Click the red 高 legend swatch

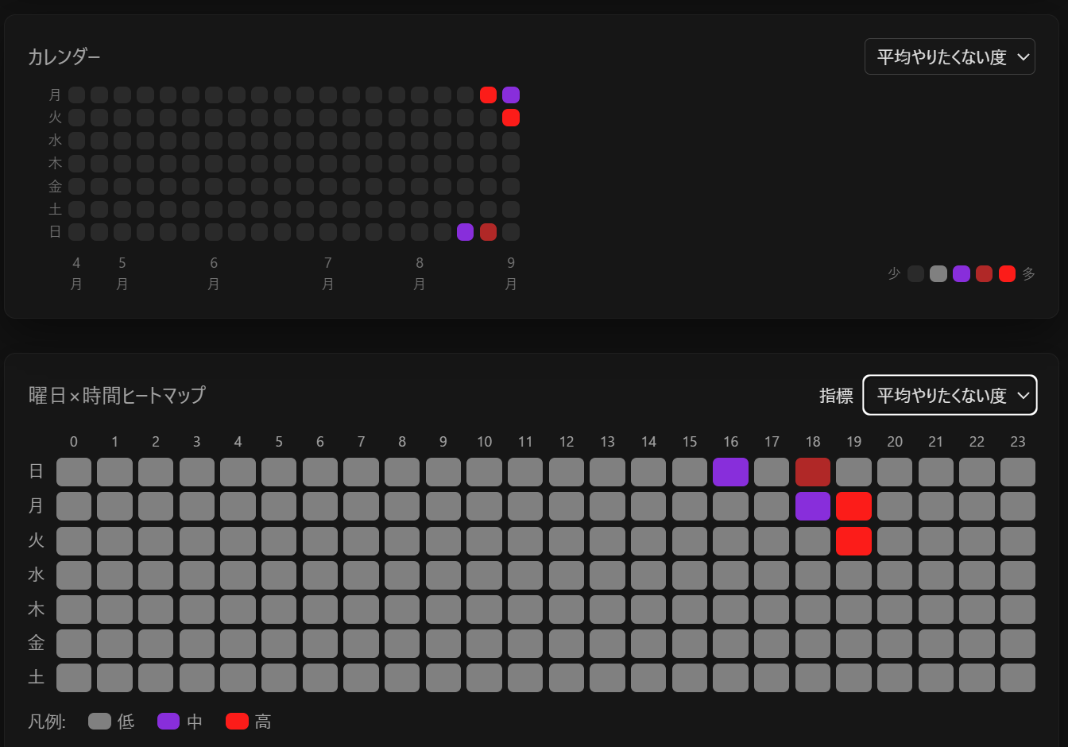pyautogui.click(x=238, y=722)
